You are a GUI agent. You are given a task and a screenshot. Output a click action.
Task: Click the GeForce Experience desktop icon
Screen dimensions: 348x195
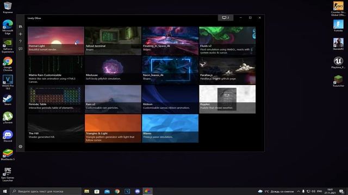coord(8,45)
